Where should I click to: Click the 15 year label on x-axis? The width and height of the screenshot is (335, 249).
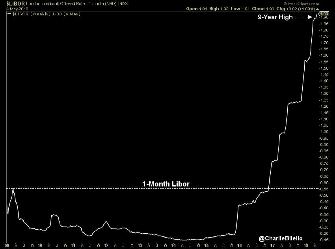[x=206, y=245]
